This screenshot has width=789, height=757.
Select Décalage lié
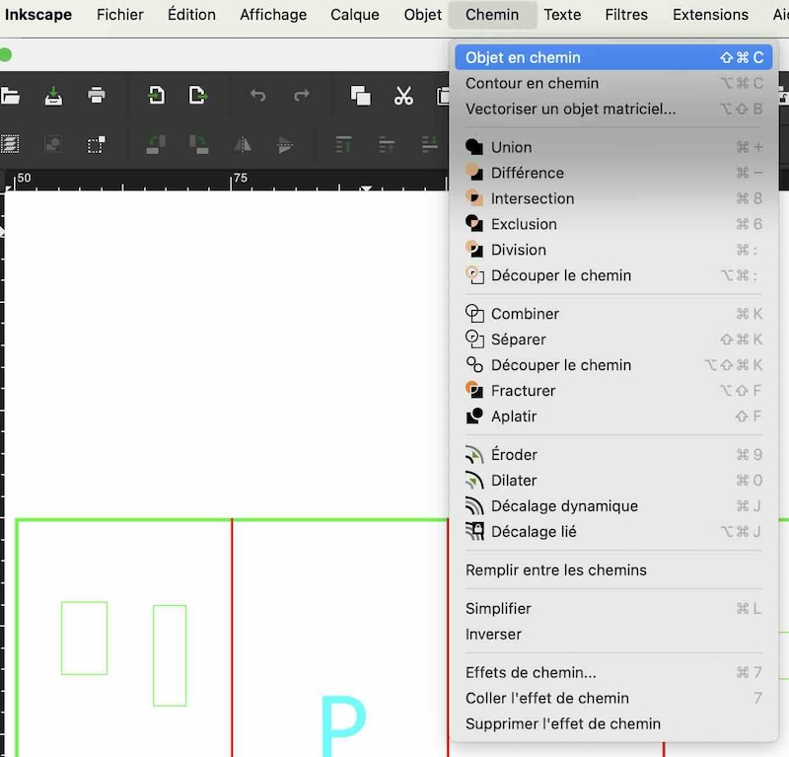(x=613, y=532)
